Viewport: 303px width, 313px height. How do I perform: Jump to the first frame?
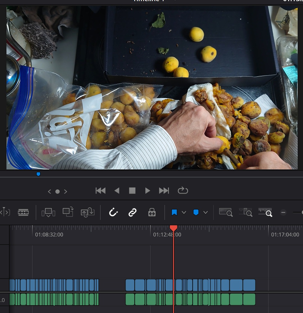(x=100, y=191)
